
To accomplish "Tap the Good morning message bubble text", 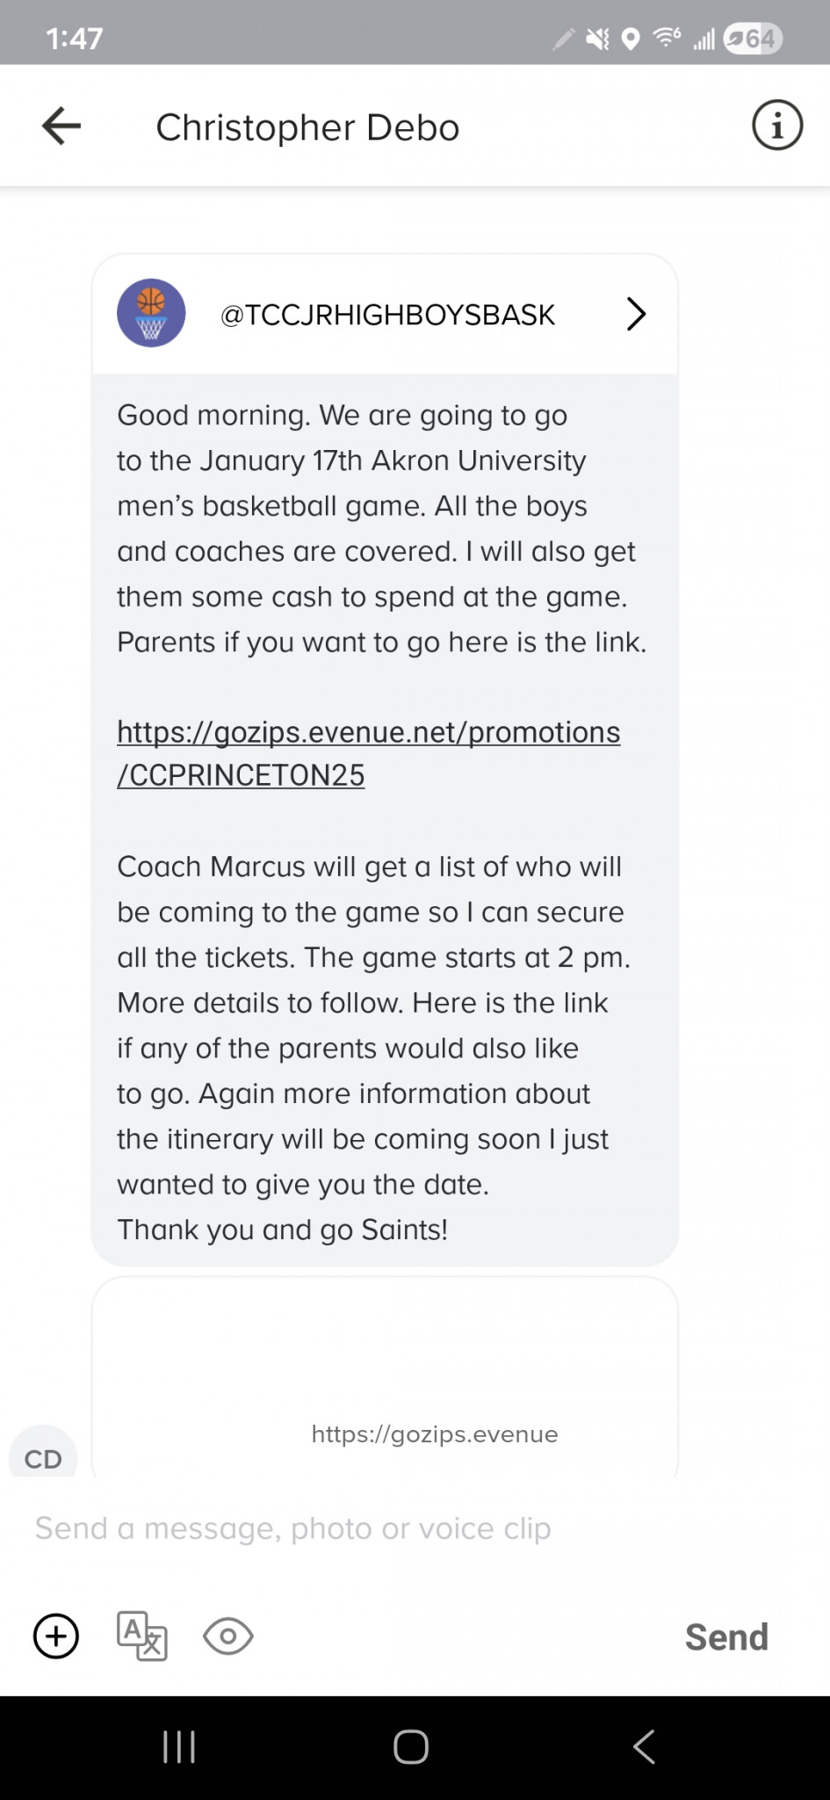I will [382, 822].
